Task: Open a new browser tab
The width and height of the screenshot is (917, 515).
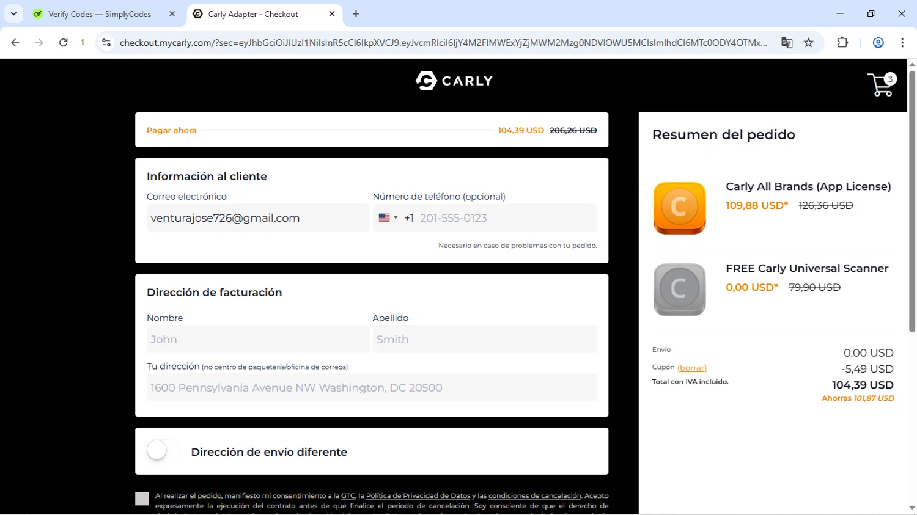Action: point(356,14)
